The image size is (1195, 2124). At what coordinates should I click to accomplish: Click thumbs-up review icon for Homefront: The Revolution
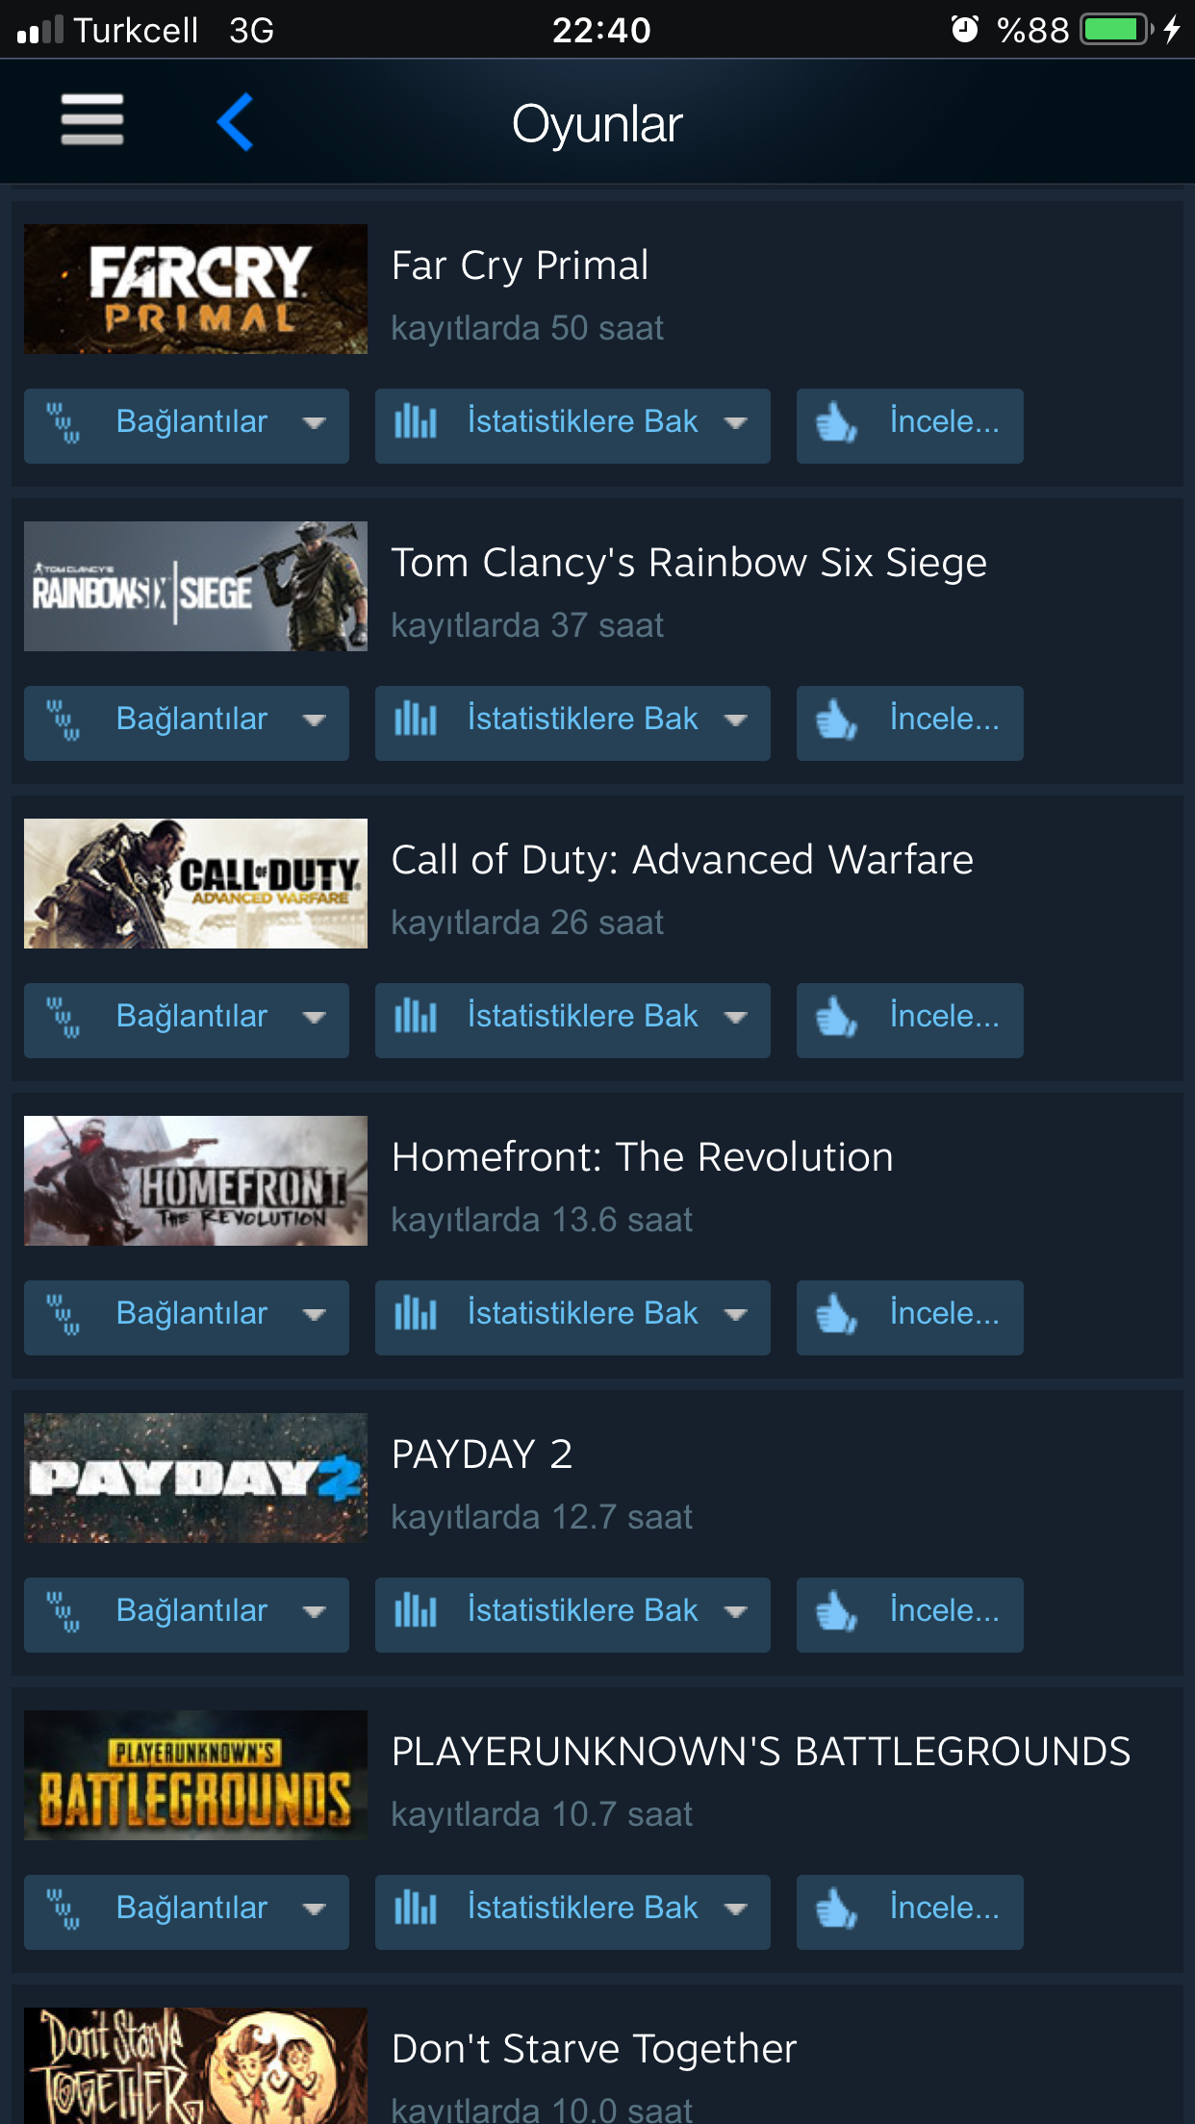point(836,1315)
